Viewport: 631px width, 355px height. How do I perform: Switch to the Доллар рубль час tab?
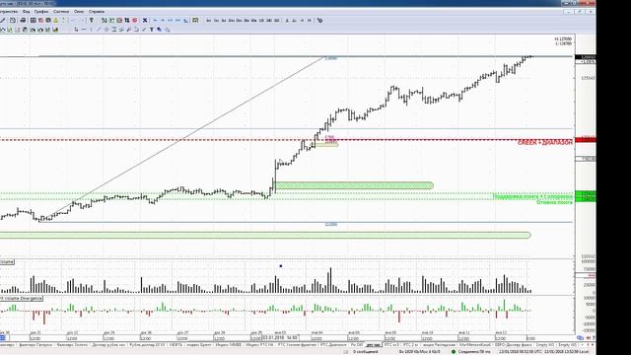point(108,345)
